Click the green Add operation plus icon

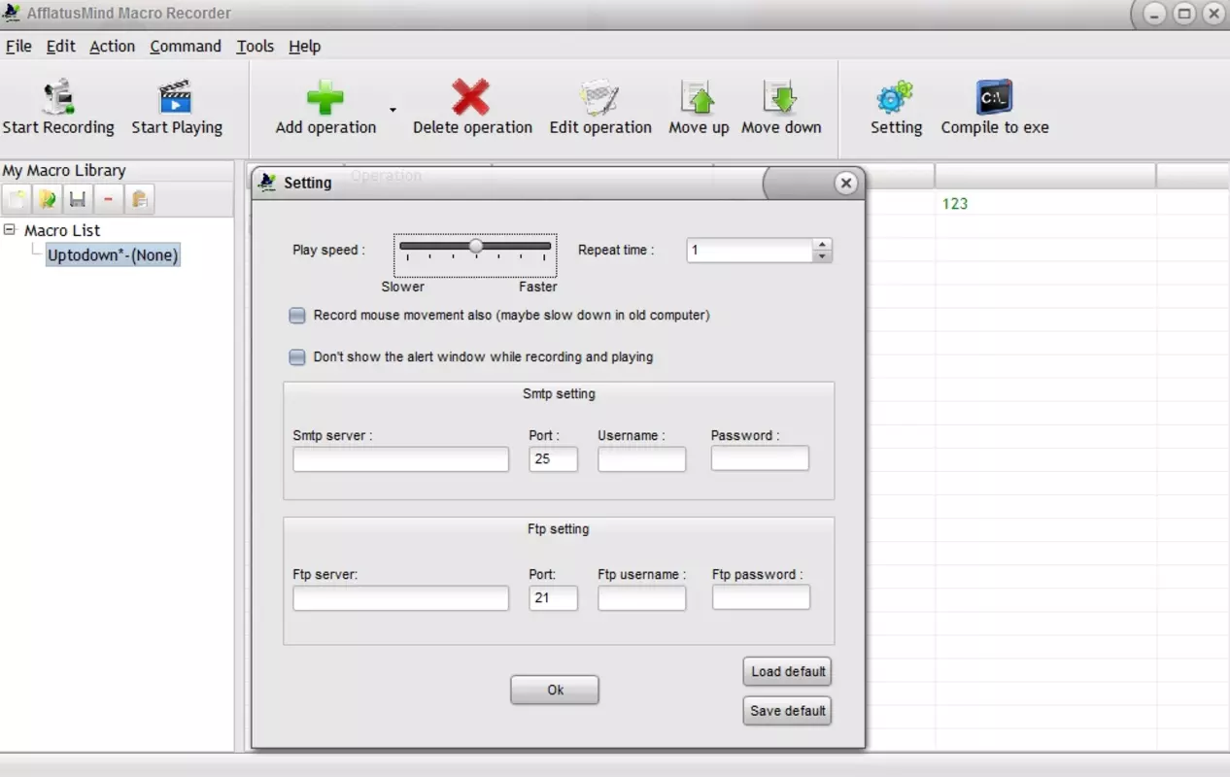click(325, 98)
